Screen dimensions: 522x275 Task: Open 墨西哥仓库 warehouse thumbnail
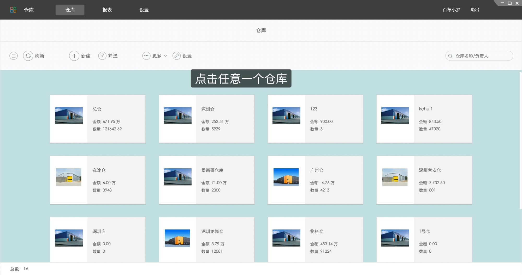pos(177,177)
